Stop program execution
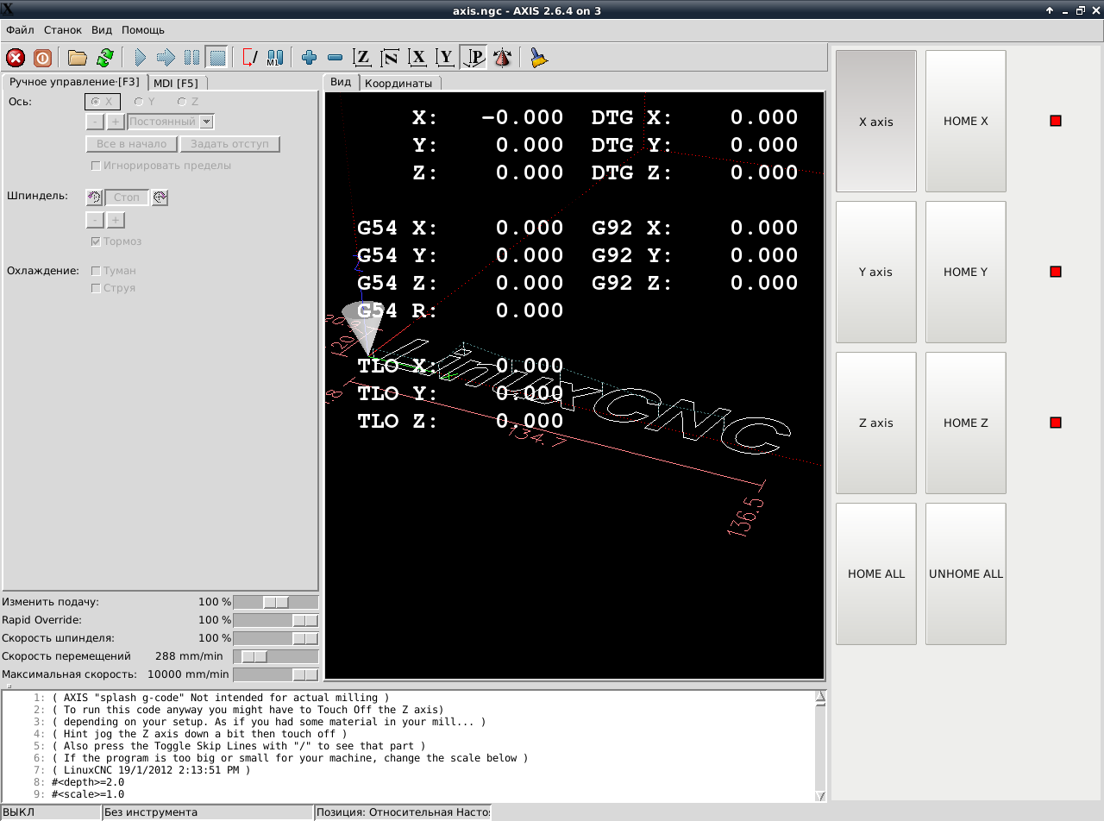This screenshot has width=1104, height=821. tap(217, 58)
